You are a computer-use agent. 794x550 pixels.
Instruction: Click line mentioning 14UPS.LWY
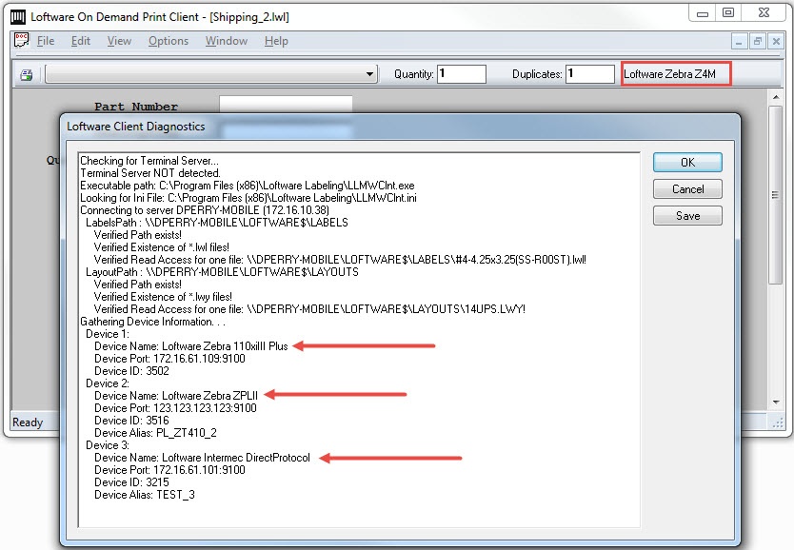tap(310, 309)
